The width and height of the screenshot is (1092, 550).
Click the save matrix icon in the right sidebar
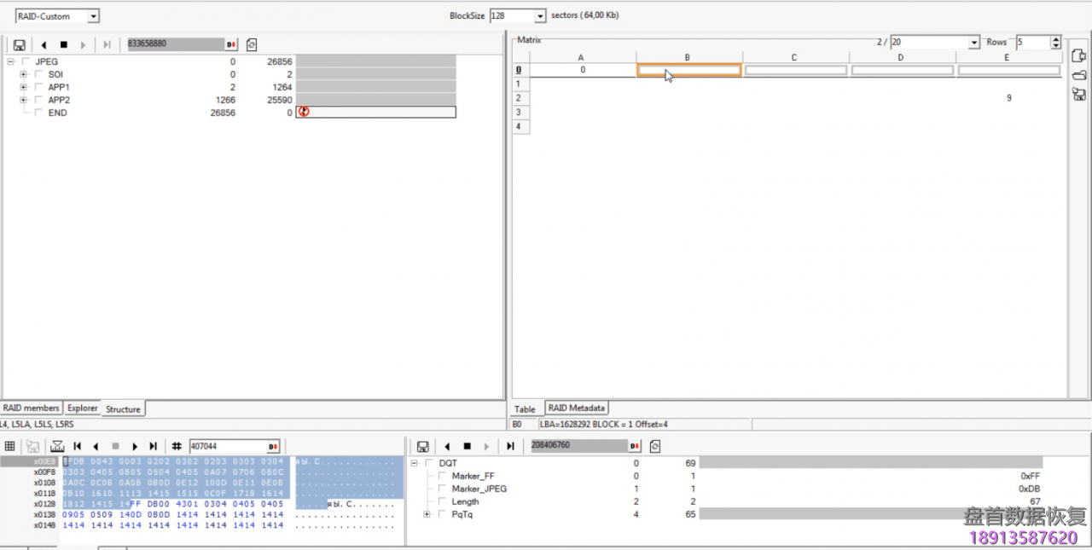pos(1078,94)
